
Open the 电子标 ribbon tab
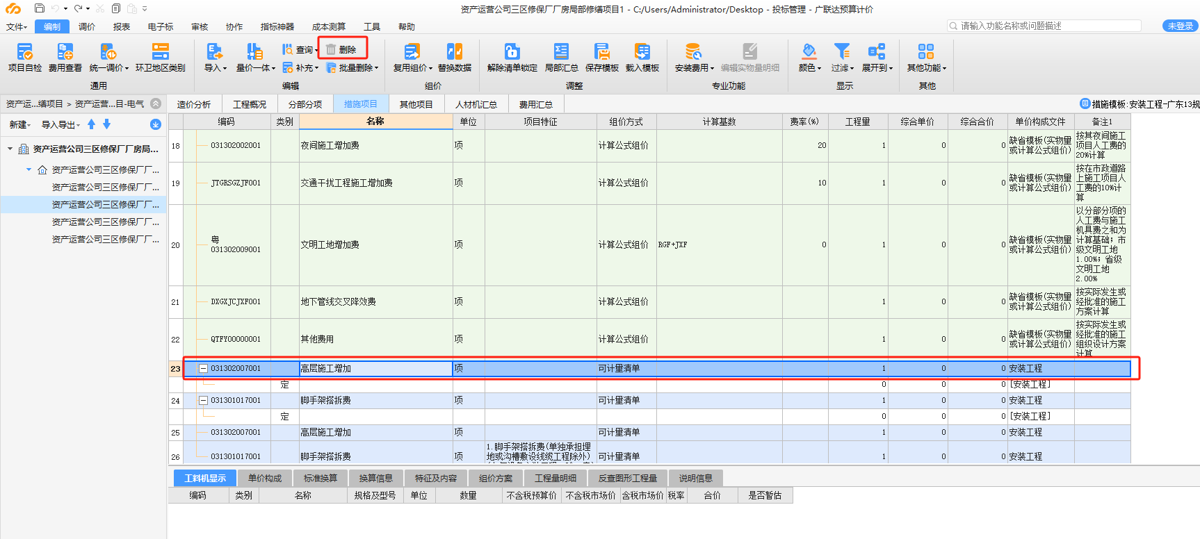coord(161,27)
